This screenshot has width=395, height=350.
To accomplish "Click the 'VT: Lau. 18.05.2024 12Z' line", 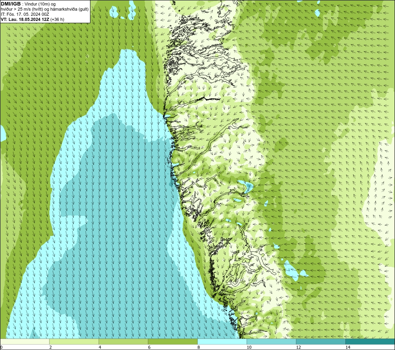I will 25,19.
